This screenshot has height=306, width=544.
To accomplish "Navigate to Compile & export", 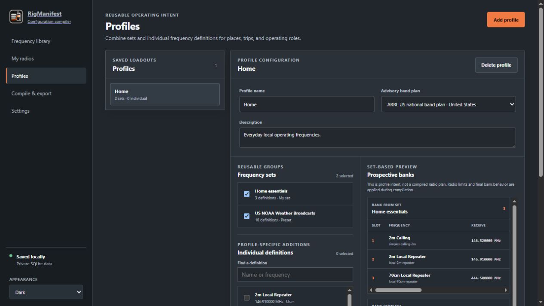I will [46, 93].
